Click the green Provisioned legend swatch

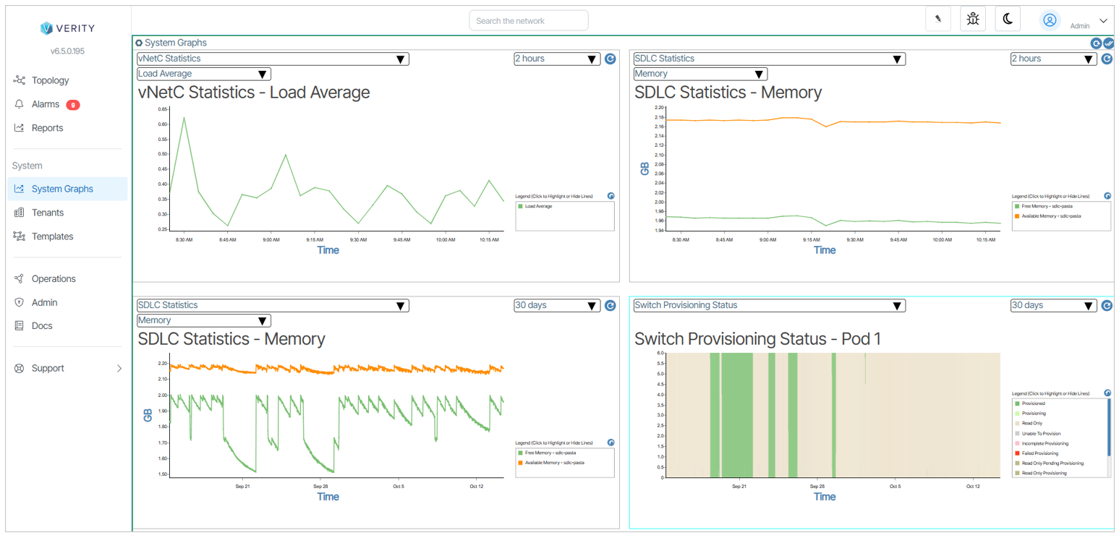(x=1018, y=403)
